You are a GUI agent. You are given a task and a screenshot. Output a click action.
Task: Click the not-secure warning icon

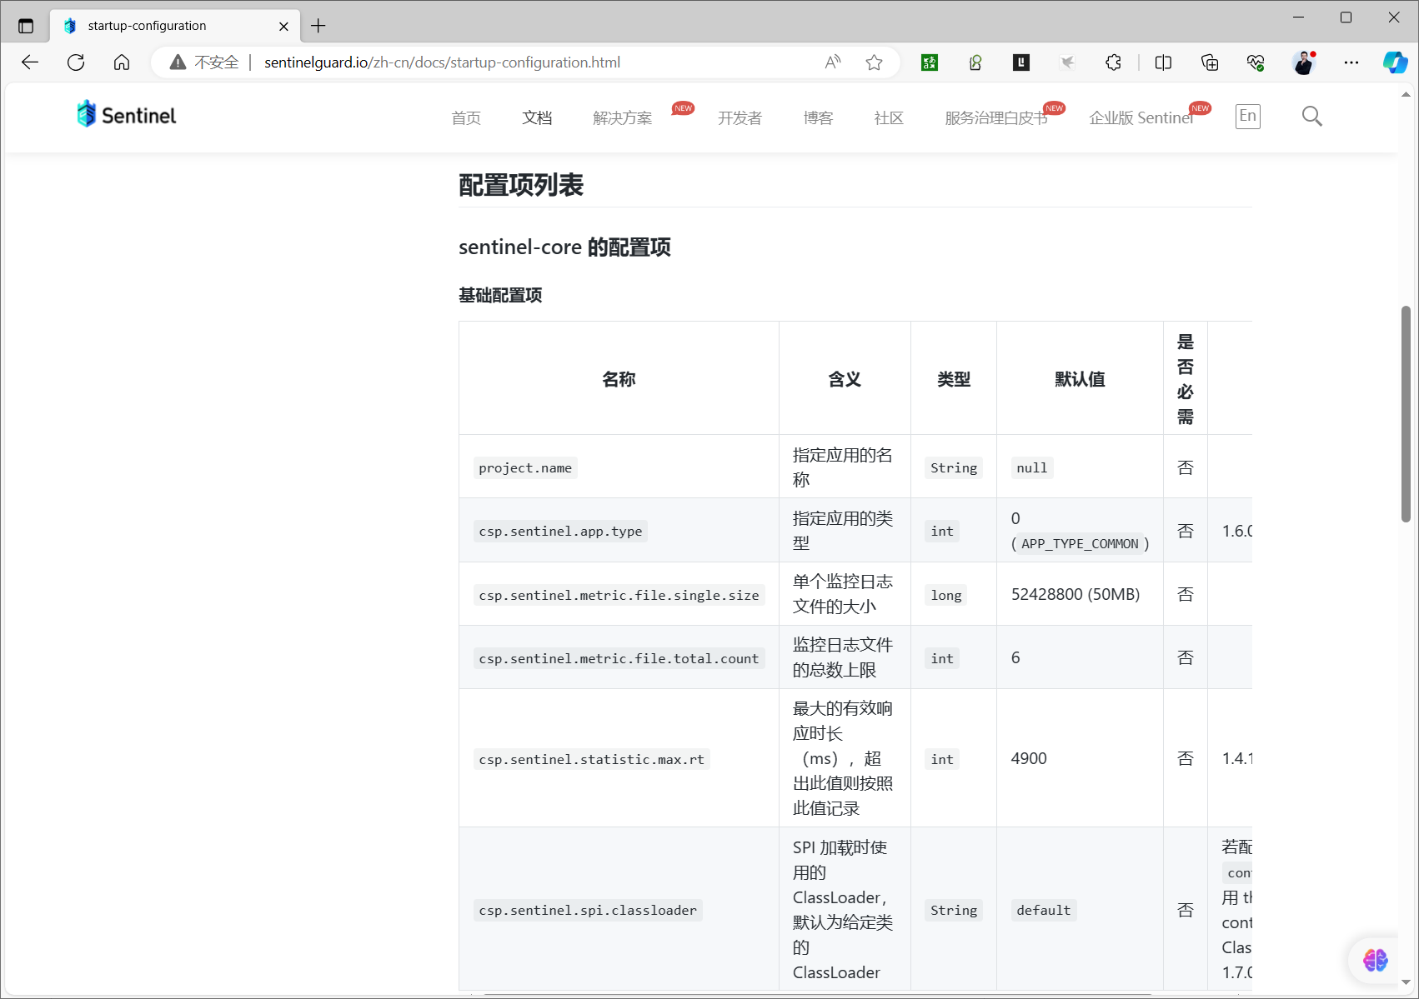point(178,62)
